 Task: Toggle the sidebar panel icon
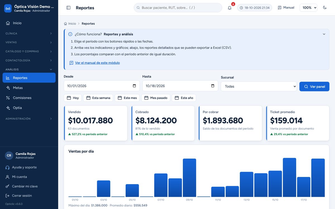[x=68, y=8]
